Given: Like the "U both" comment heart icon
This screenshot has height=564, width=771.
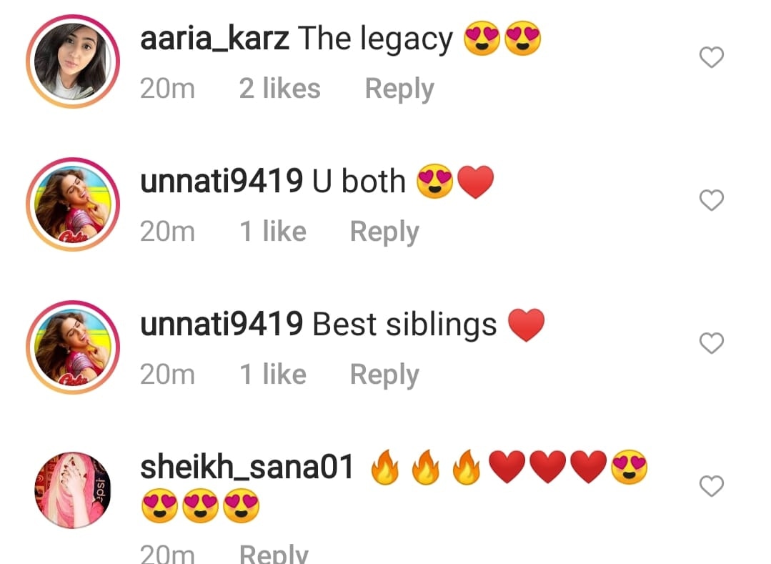Looking at the screenshot, I should pos(712,200).
